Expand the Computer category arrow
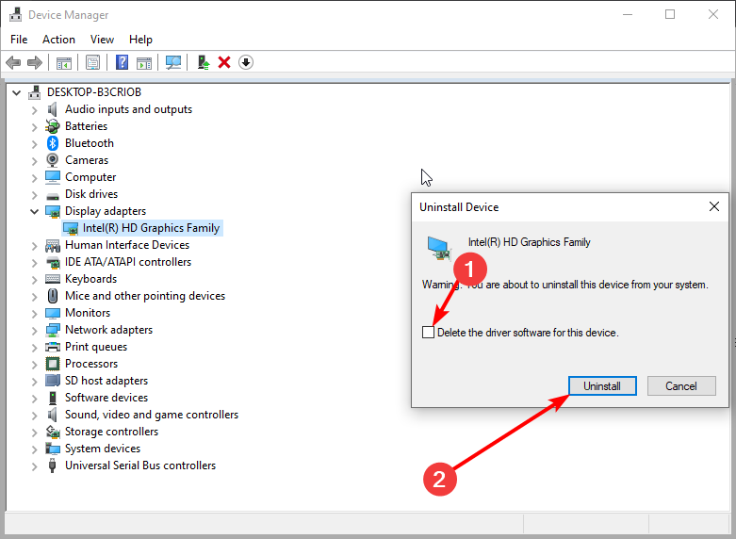 point(34,178)
